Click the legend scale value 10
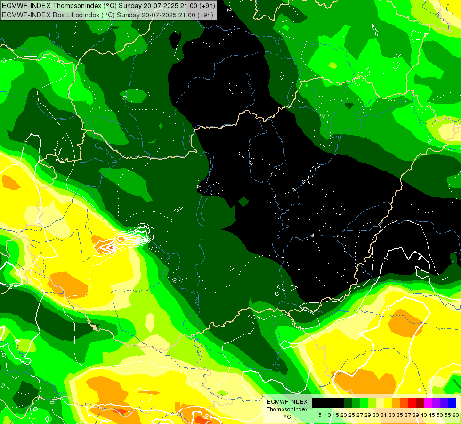The width and height of the screenshot is (461, 424). click(x=328, y=415)
